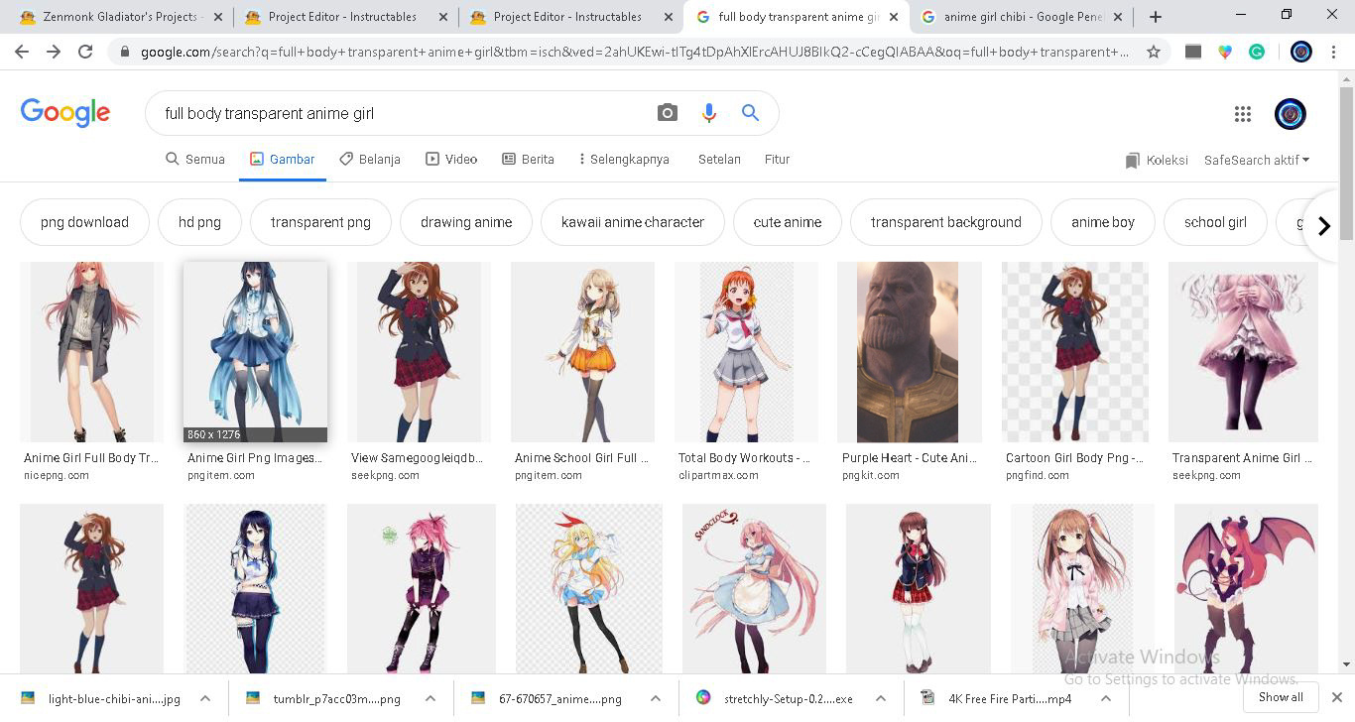The width and height of the screenshot is (1355, 722).
Task: Open the SafeSearch aktif dropdown
Action: pyautogui.click(x=1256, y=159)
